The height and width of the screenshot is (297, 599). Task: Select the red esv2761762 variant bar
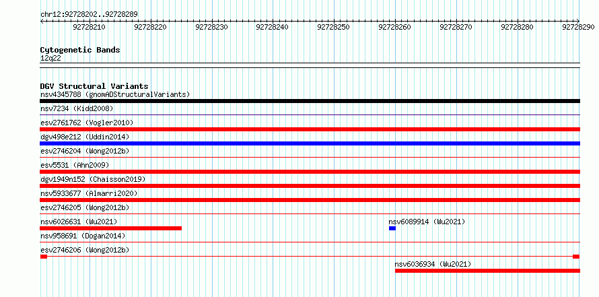310,129
